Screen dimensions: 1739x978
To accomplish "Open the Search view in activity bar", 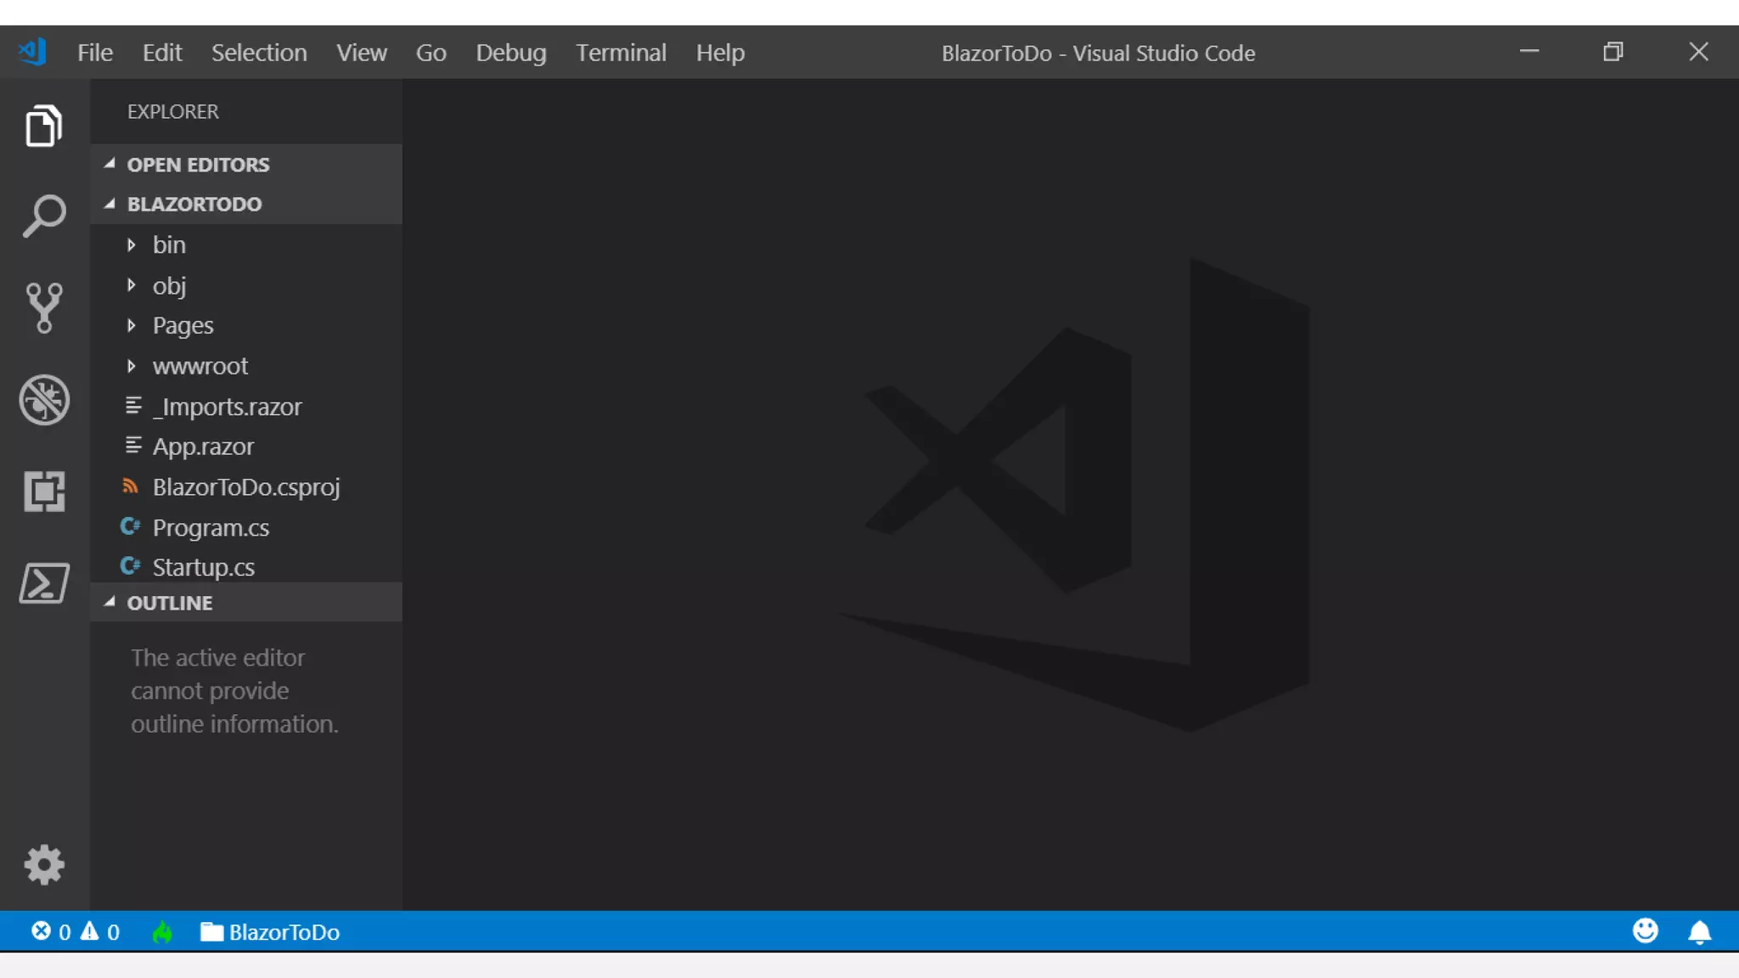I will 44,216.
